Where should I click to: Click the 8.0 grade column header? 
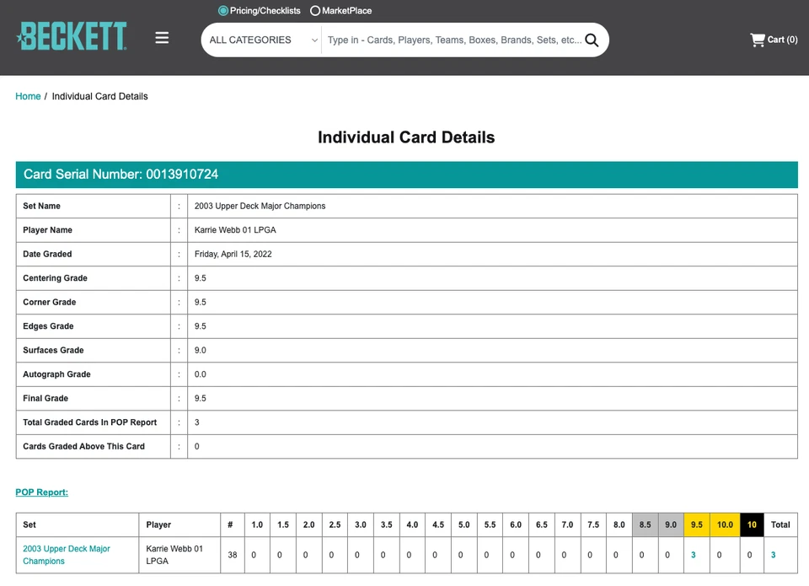click(619, 524)
